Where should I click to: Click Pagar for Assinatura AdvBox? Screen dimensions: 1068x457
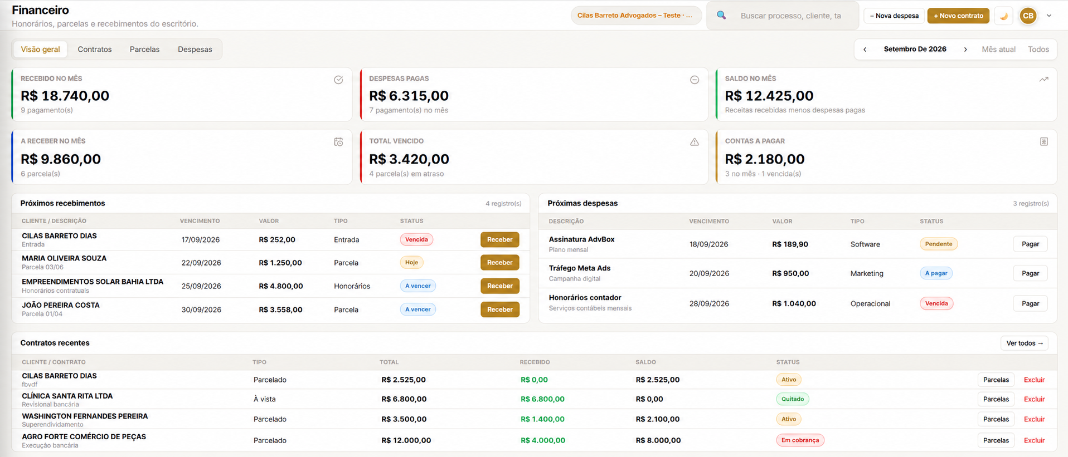(x=1030, y=244)
